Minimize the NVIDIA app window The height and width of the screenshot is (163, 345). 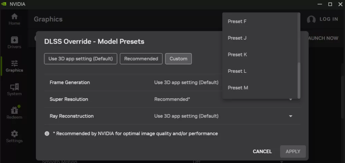coord(320,4)
